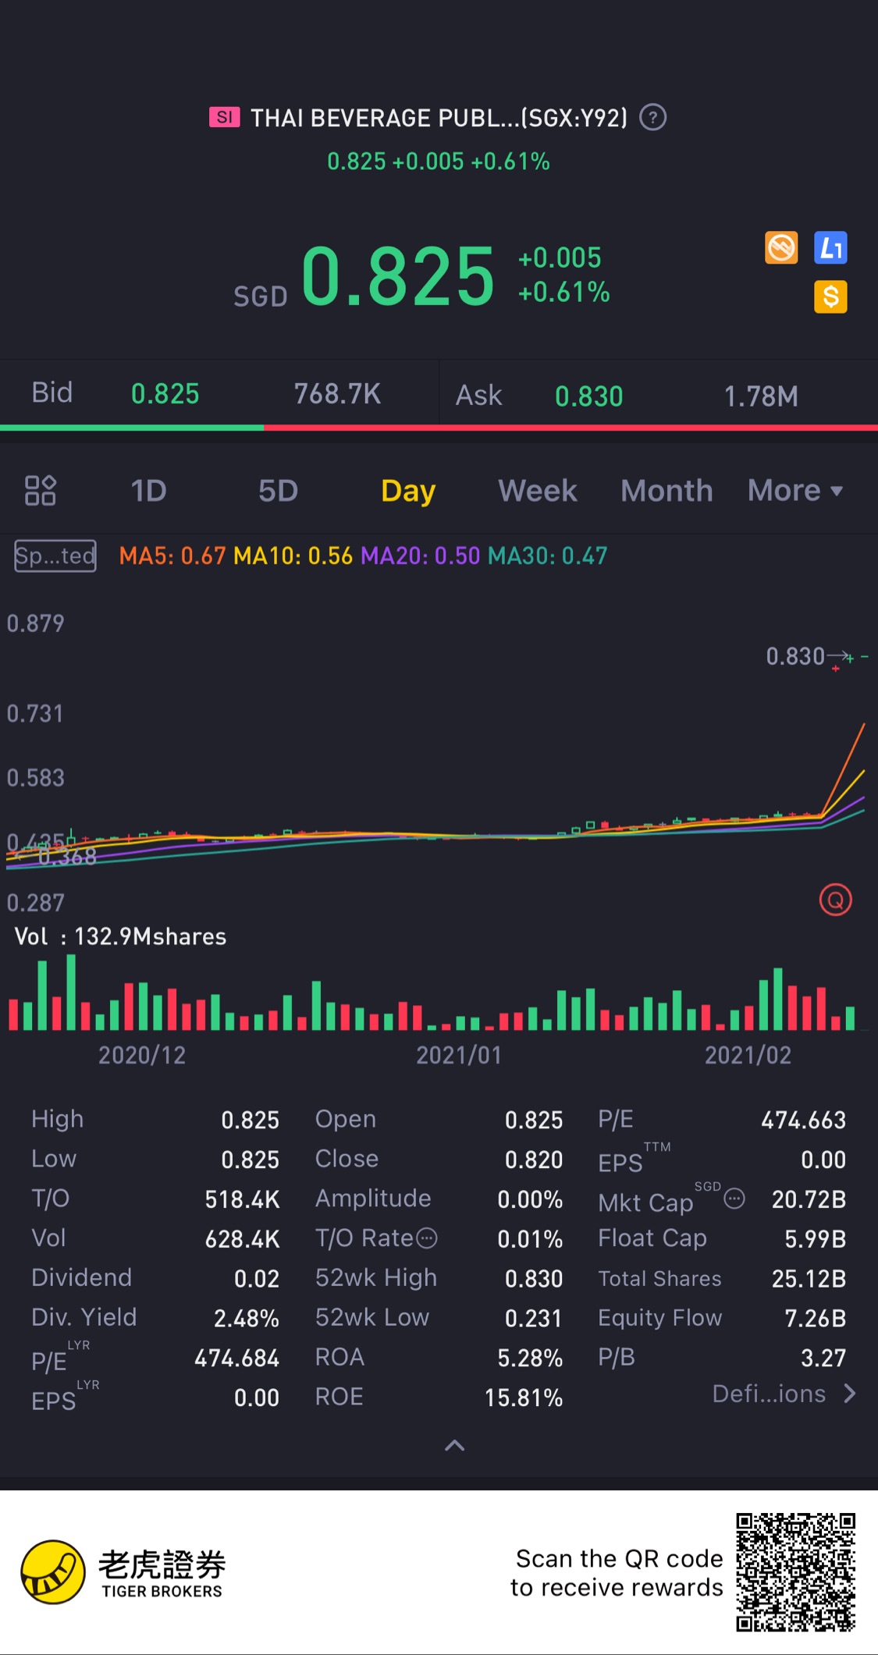The height and width of the screenshot is (1655, 878).
Task: Tap the P/E LYR value 474.684
Action: tap(236, 1358)
